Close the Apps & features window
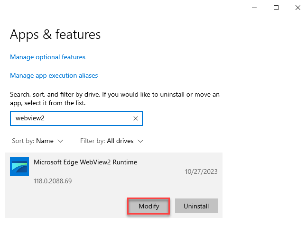This screenshot has width=306, height=252. 297,8
